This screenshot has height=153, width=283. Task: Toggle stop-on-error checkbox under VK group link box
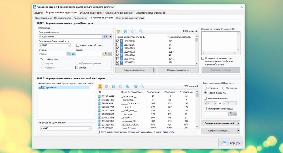click(203, 58)
